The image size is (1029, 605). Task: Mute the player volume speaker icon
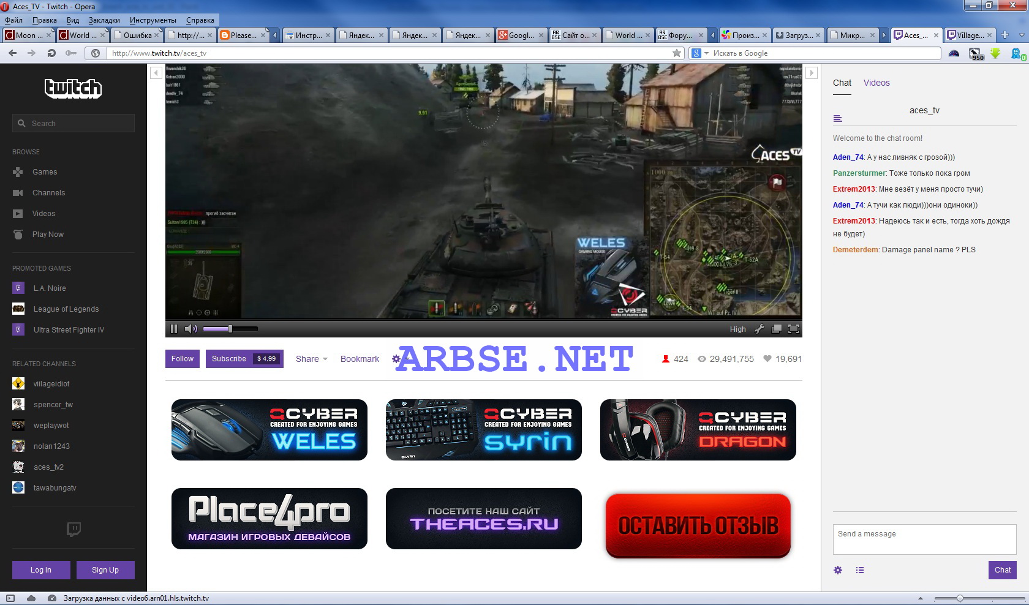click(x=190, y=329)
